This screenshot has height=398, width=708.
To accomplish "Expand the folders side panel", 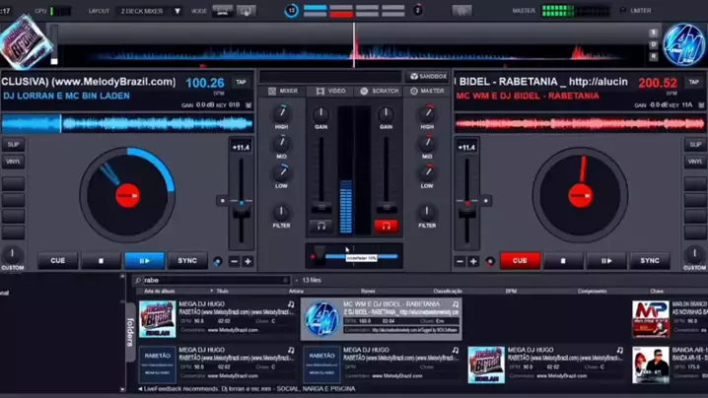I will (x=129, y=325).
